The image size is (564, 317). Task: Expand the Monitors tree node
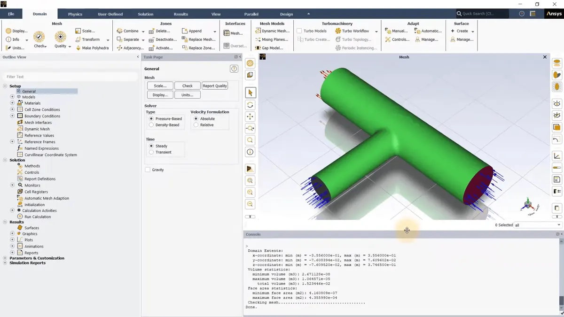[12, 185]
